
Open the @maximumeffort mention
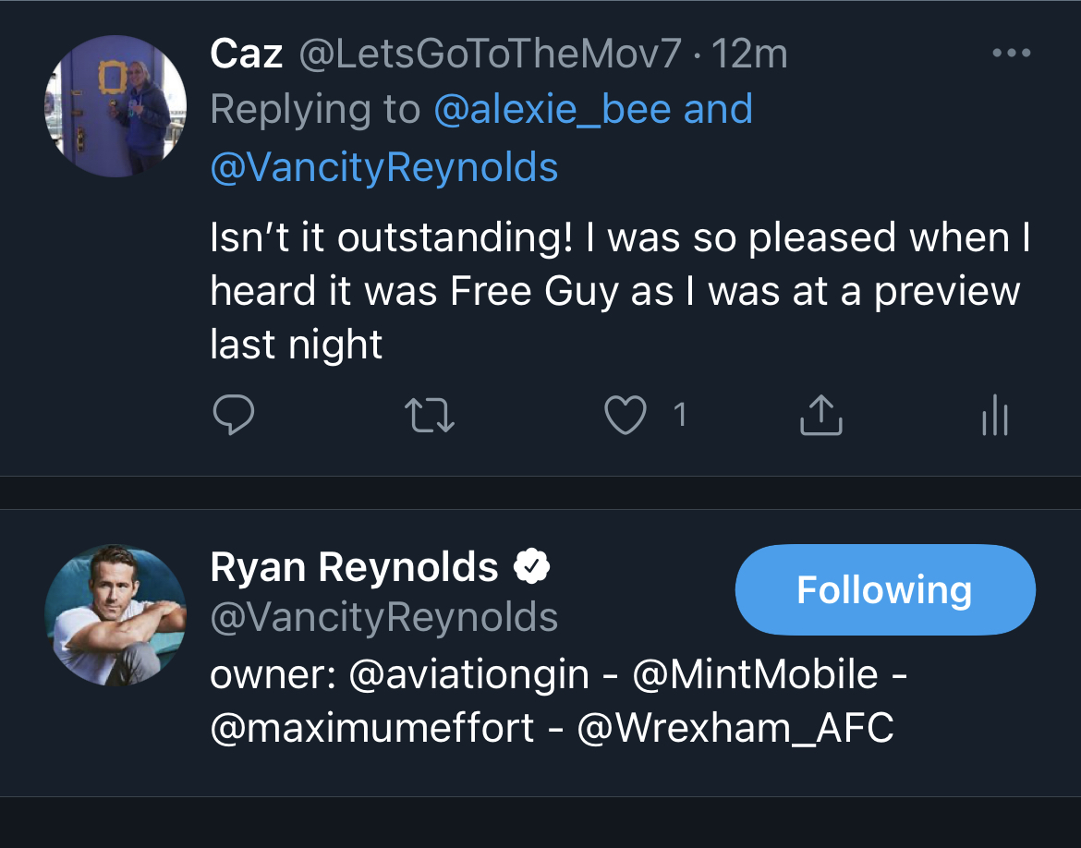tap(372, 728)
